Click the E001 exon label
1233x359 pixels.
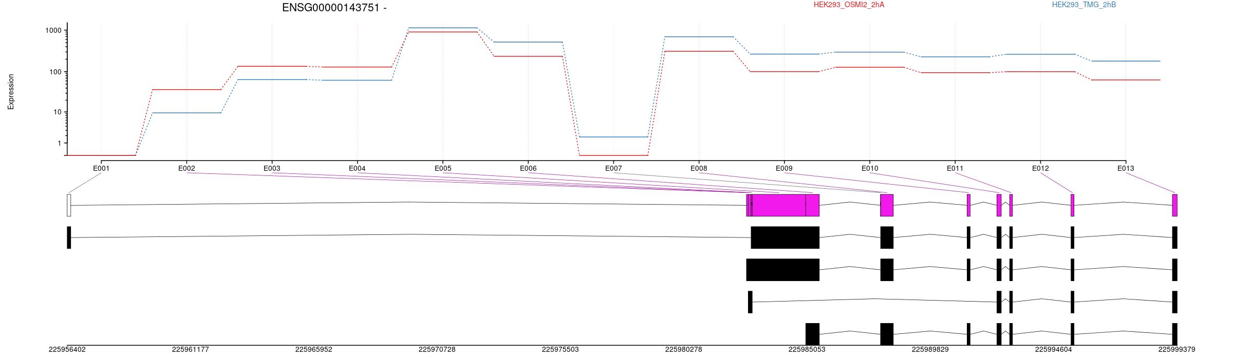tap(101, 168)
